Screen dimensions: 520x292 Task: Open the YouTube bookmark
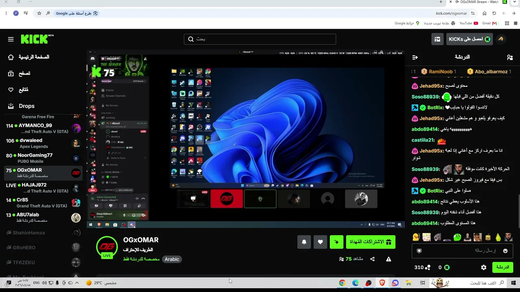pos(468,24)
